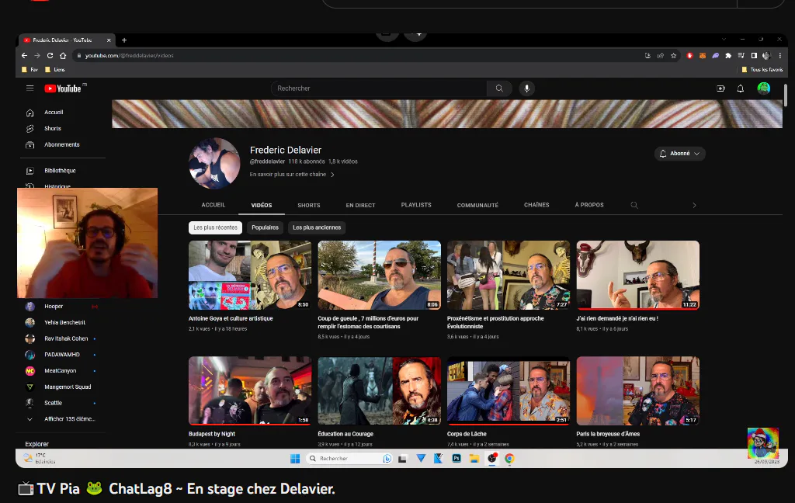Open the browser extensions puzzle icon

[728, 56]
